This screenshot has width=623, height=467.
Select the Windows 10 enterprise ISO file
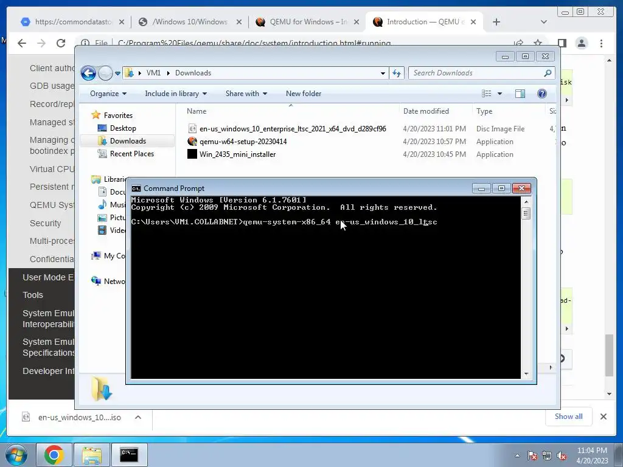[x=293, y=129]
